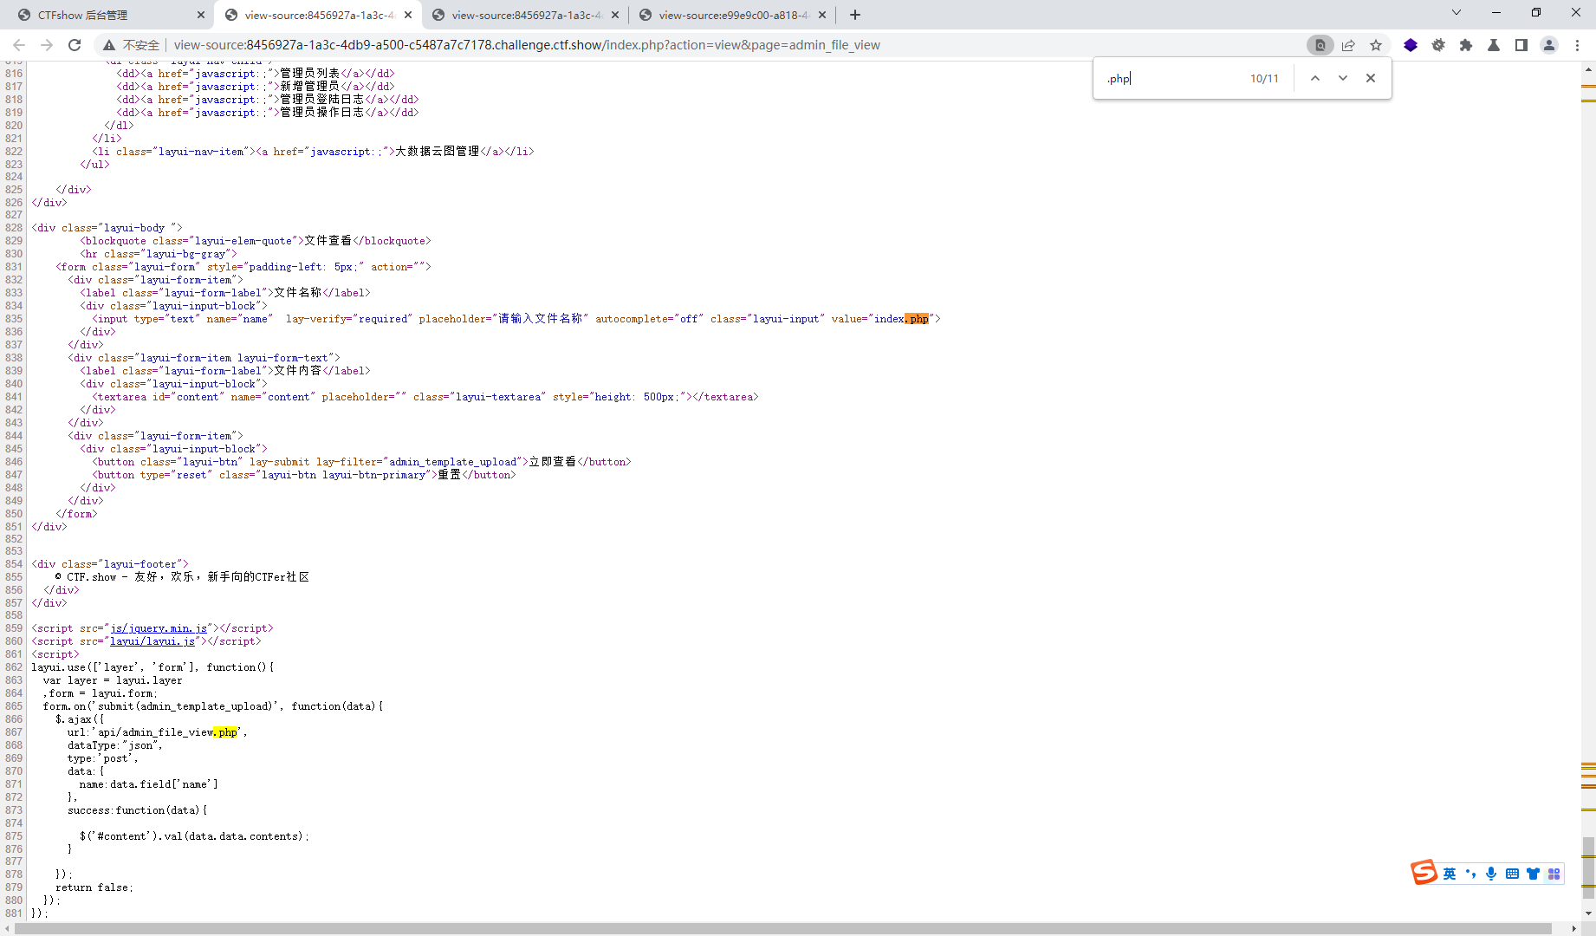Viewport: 1596px width, 936px height.
Task: Click the horizontal scrollbar left arrow
Action: 7,929
